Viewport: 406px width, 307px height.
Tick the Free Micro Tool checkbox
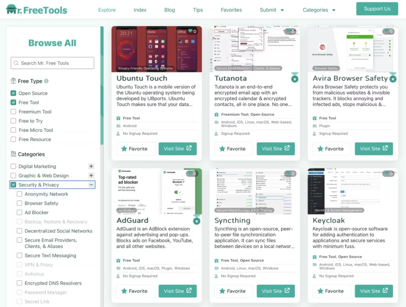13,130
